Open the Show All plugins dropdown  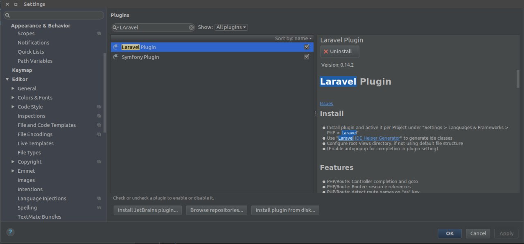(x=231, y=27)
